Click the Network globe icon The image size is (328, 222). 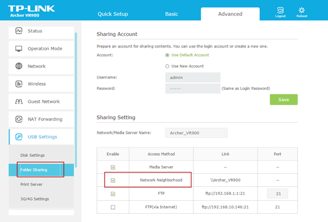click(x=19, y=66)
